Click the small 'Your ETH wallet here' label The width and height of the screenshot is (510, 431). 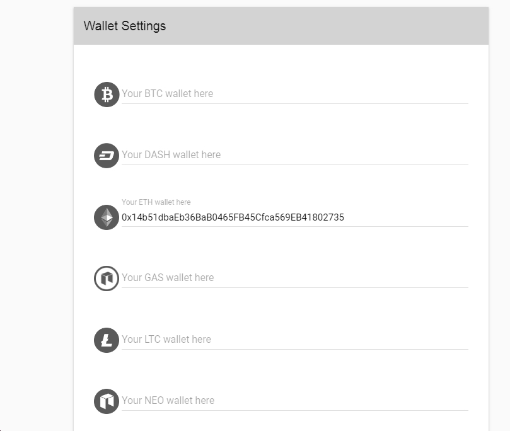[156, 202]
